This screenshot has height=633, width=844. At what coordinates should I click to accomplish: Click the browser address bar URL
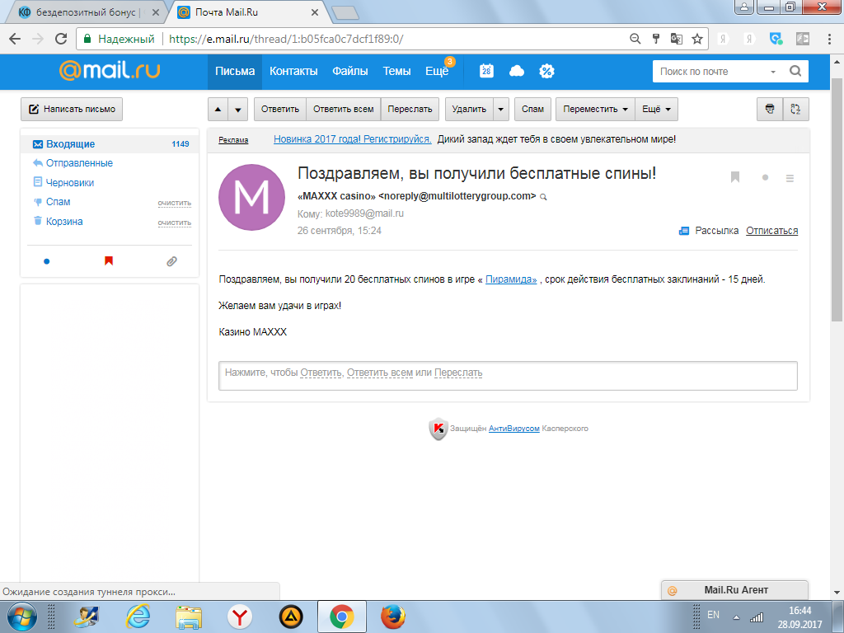click(286, 39)
